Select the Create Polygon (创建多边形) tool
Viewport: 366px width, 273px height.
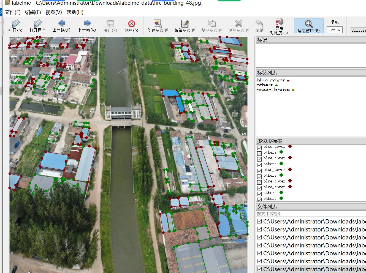[x=158, y=26]
